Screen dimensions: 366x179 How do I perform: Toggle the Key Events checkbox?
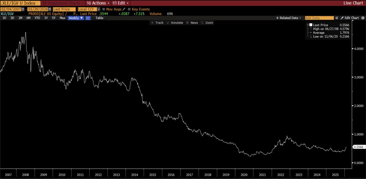click(x=129, y=9)
